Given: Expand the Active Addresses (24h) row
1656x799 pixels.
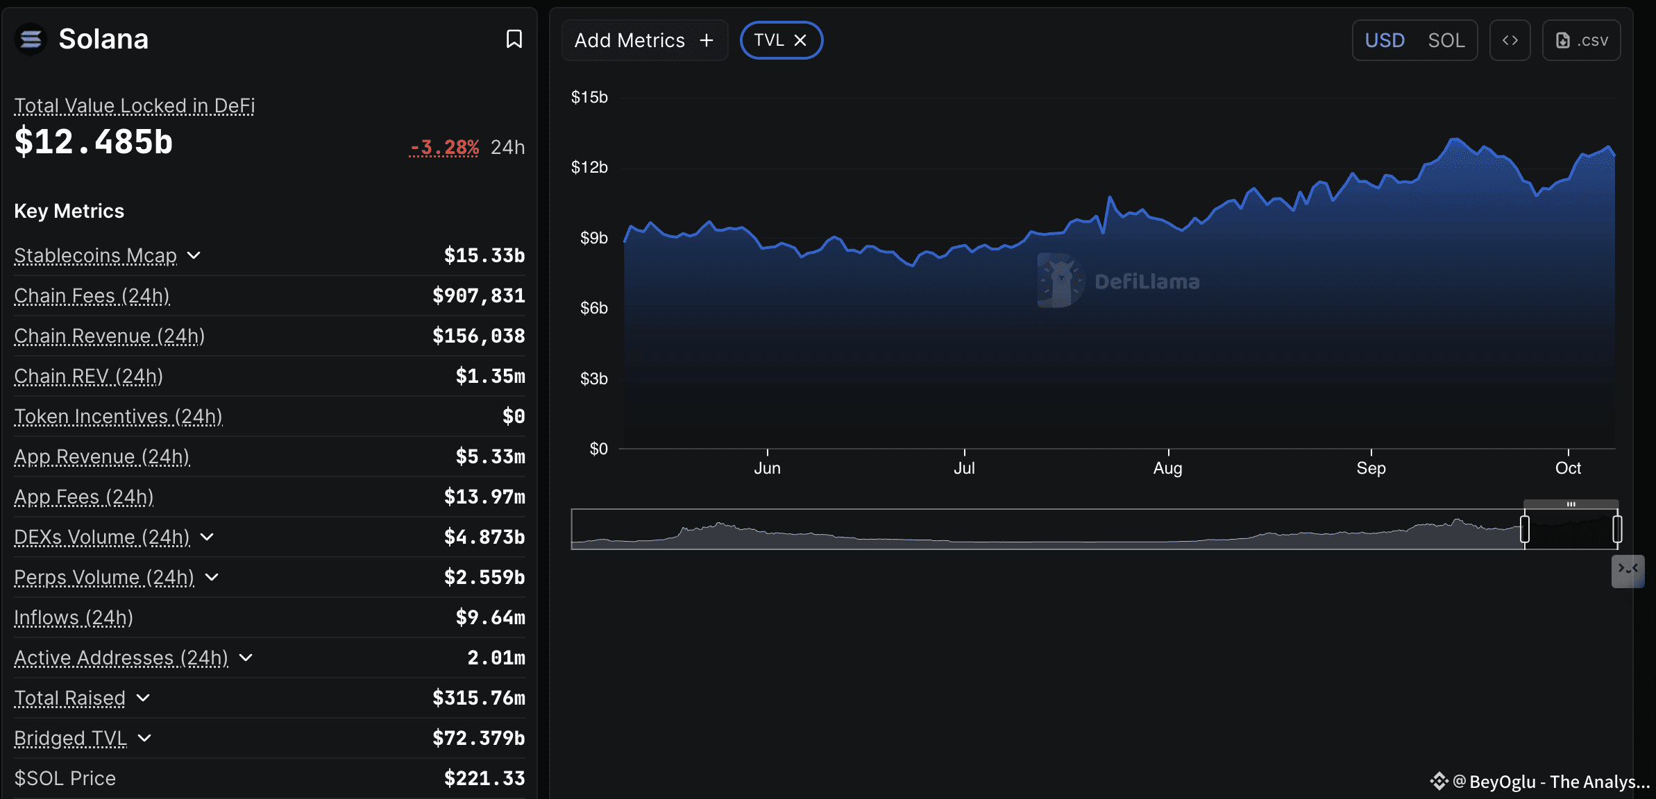Looking at the screenshot, I should tap(246, 658).
